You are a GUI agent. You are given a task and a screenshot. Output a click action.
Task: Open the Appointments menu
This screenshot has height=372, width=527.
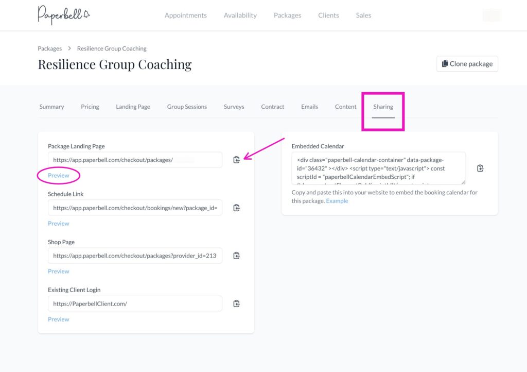pyautogui.click(x=185, y=15)
